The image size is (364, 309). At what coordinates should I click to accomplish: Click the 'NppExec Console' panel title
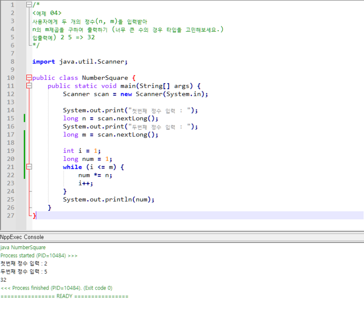coord(22,237)
